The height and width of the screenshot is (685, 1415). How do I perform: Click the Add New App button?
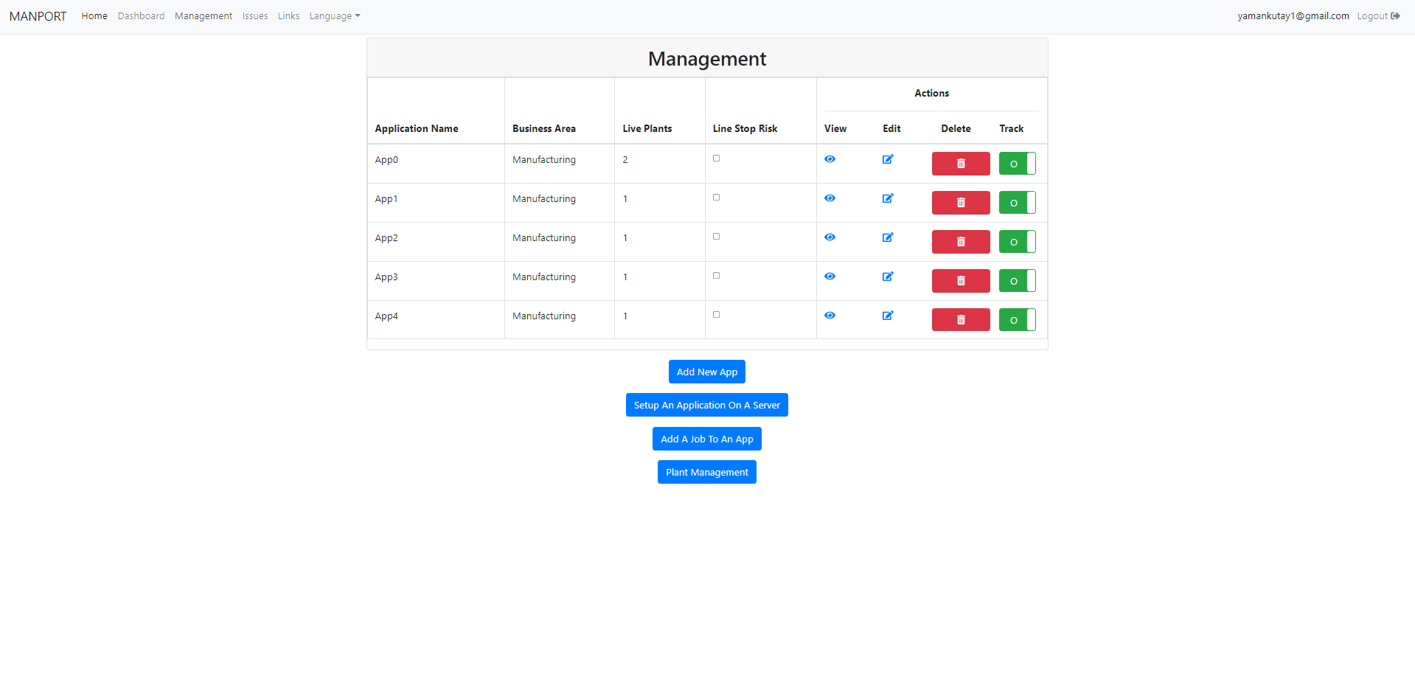click(x=706, y=371)
